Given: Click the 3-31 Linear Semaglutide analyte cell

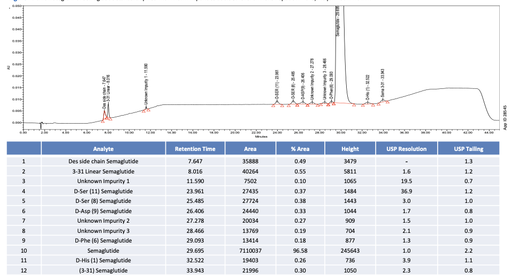Looking at the screenshot, I should pos(103,171).
